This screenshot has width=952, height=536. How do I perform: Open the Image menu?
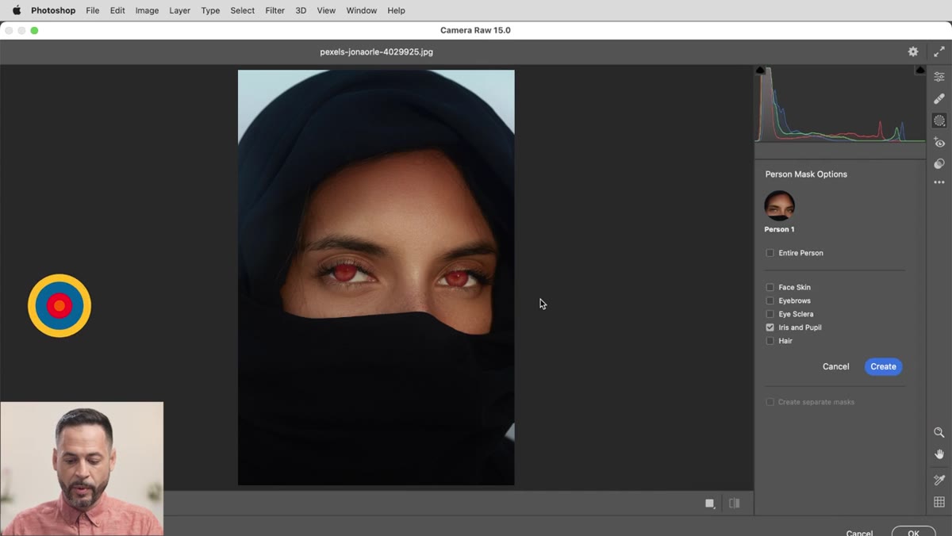pyautogui.click(x=147, y=10)
